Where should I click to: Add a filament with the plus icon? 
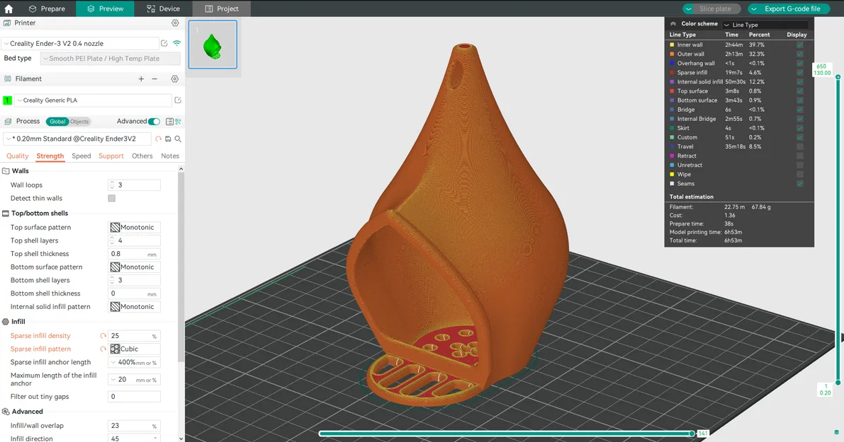tap(141, 79)
